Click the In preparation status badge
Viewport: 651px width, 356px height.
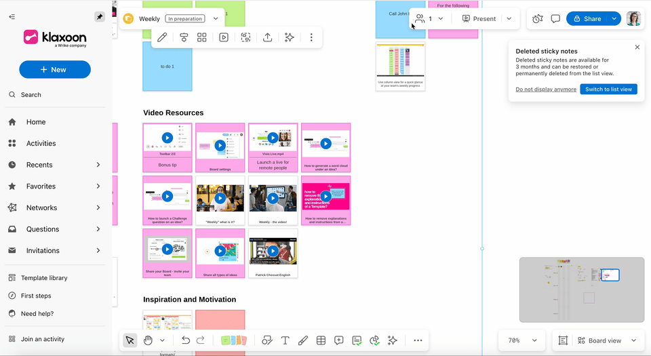click(185, 19)
